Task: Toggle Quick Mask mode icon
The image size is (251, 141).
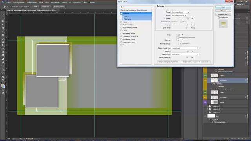Action: 3,90
